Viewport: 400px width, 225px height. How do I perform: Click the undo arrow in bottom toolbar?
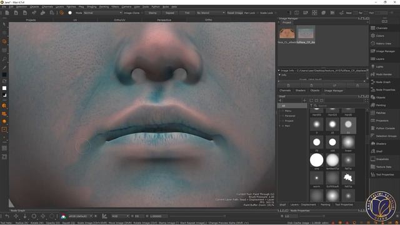[7, 216]
